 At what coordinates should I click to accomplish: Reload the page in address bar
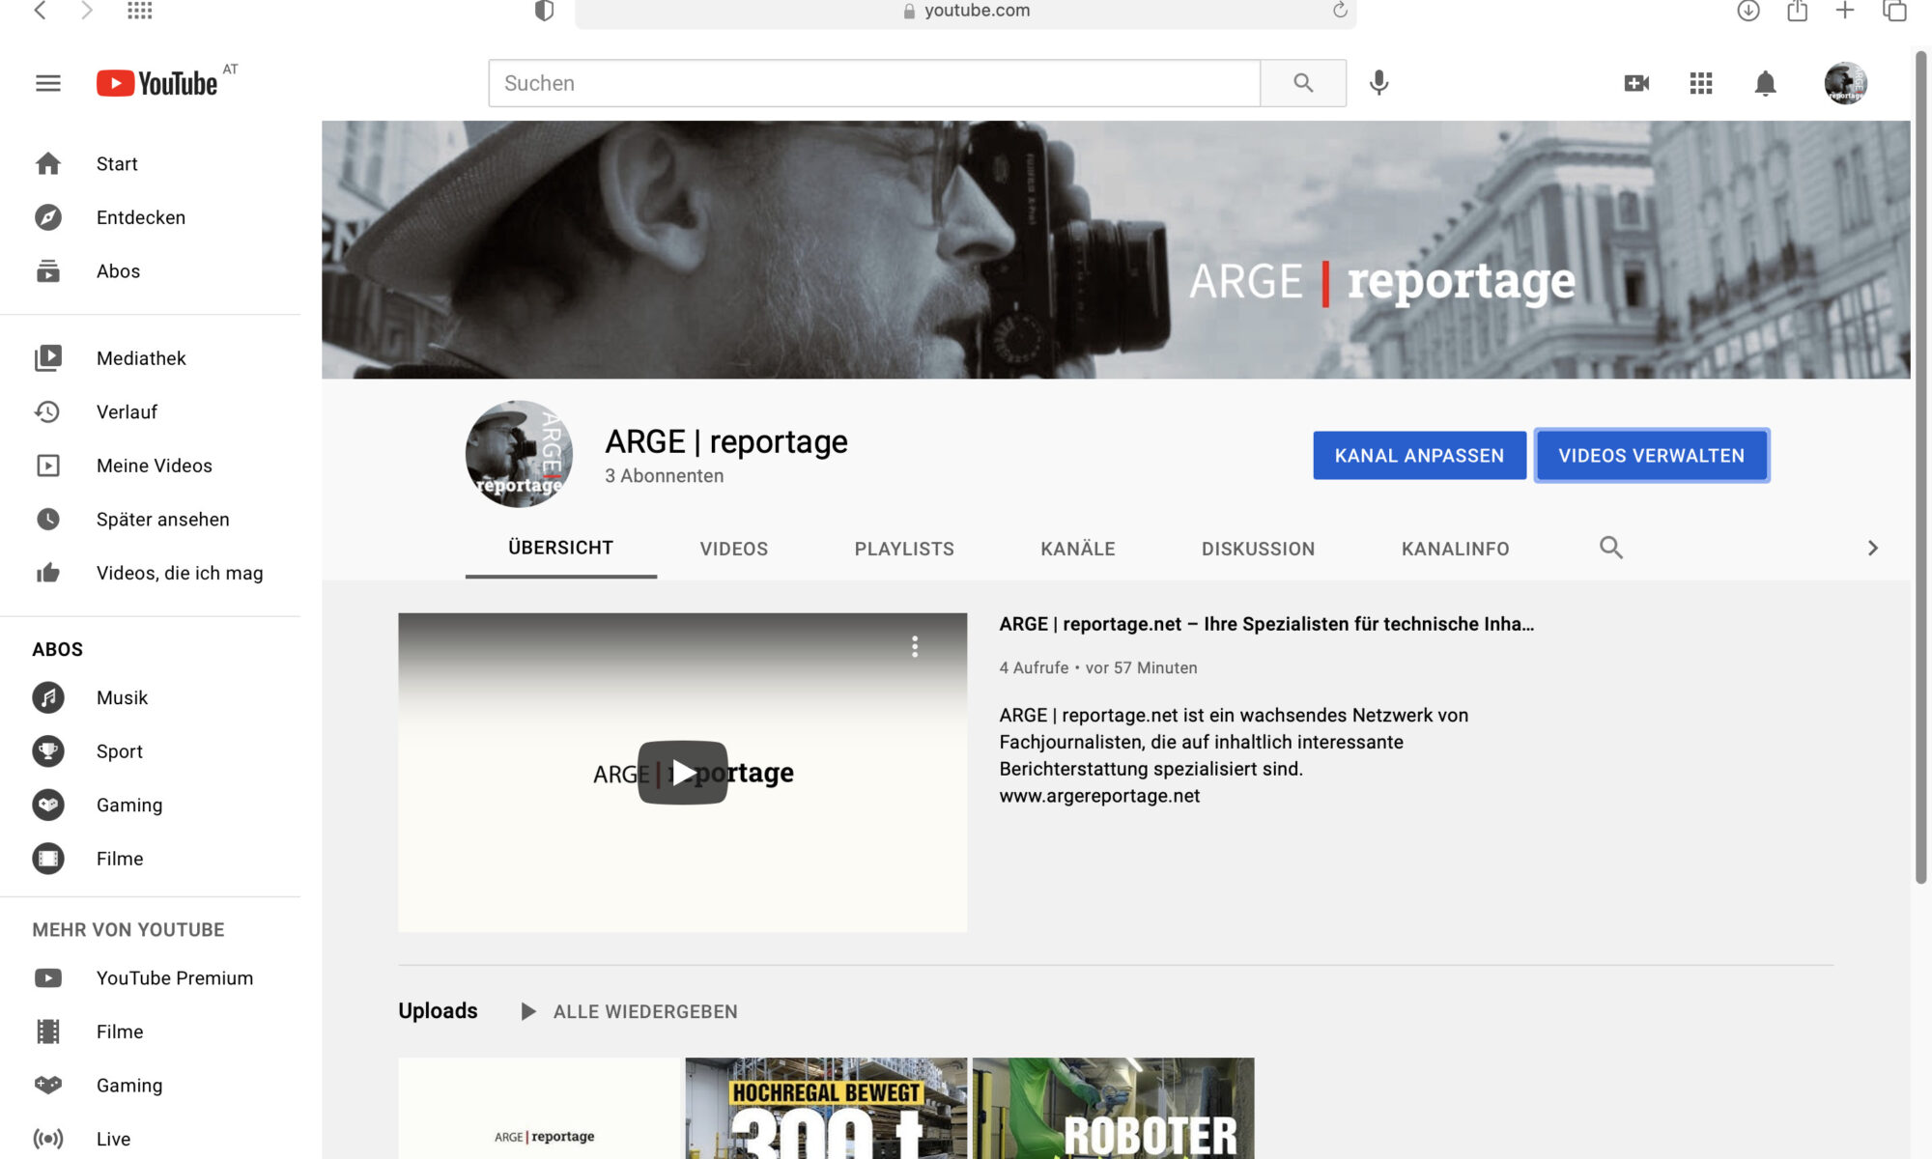coord(1340,11)
